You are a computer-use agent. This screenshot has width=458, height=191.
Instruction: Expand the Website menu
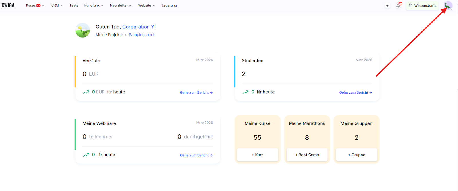pyautogui.click(x=146, y=5)
